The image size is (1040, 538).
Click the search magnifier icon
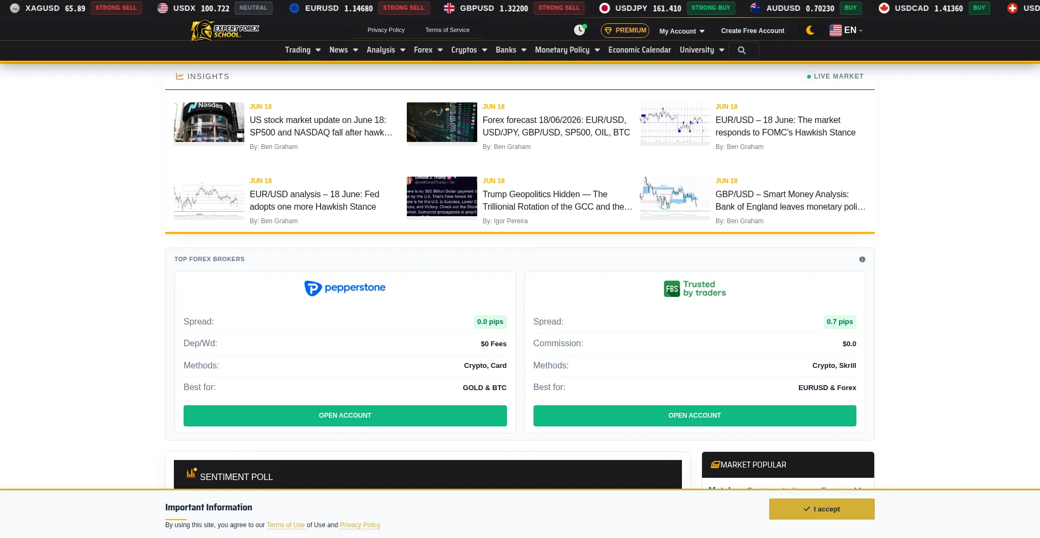click(742, 50)
